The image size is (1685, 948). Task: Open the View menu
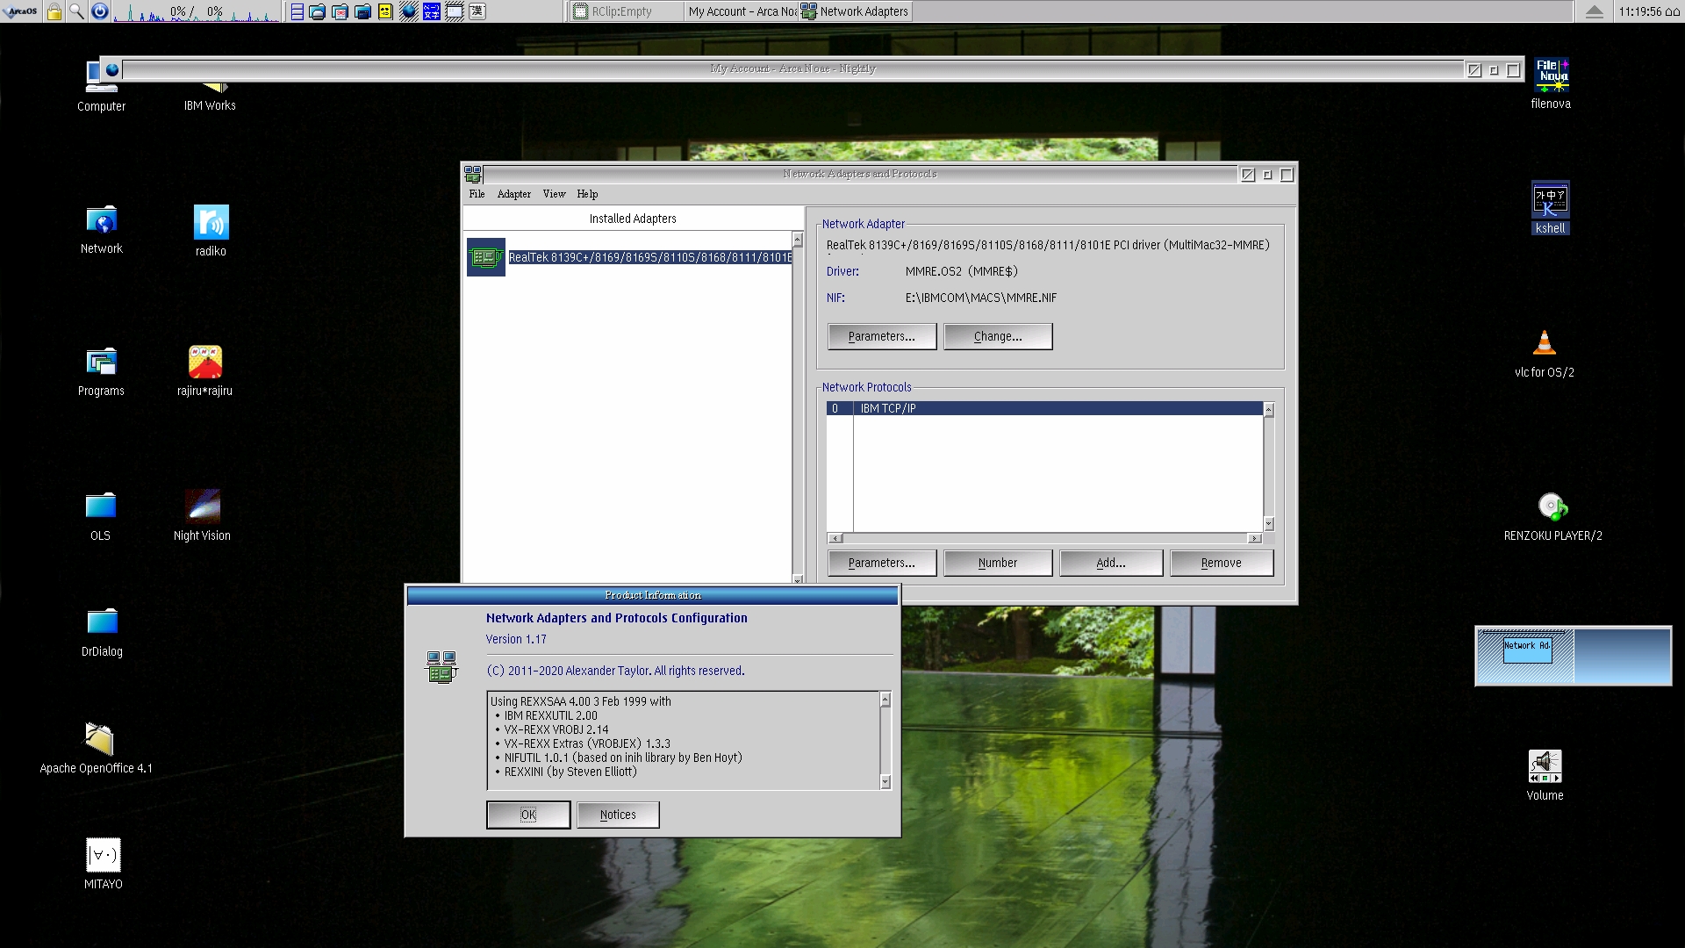554,194
